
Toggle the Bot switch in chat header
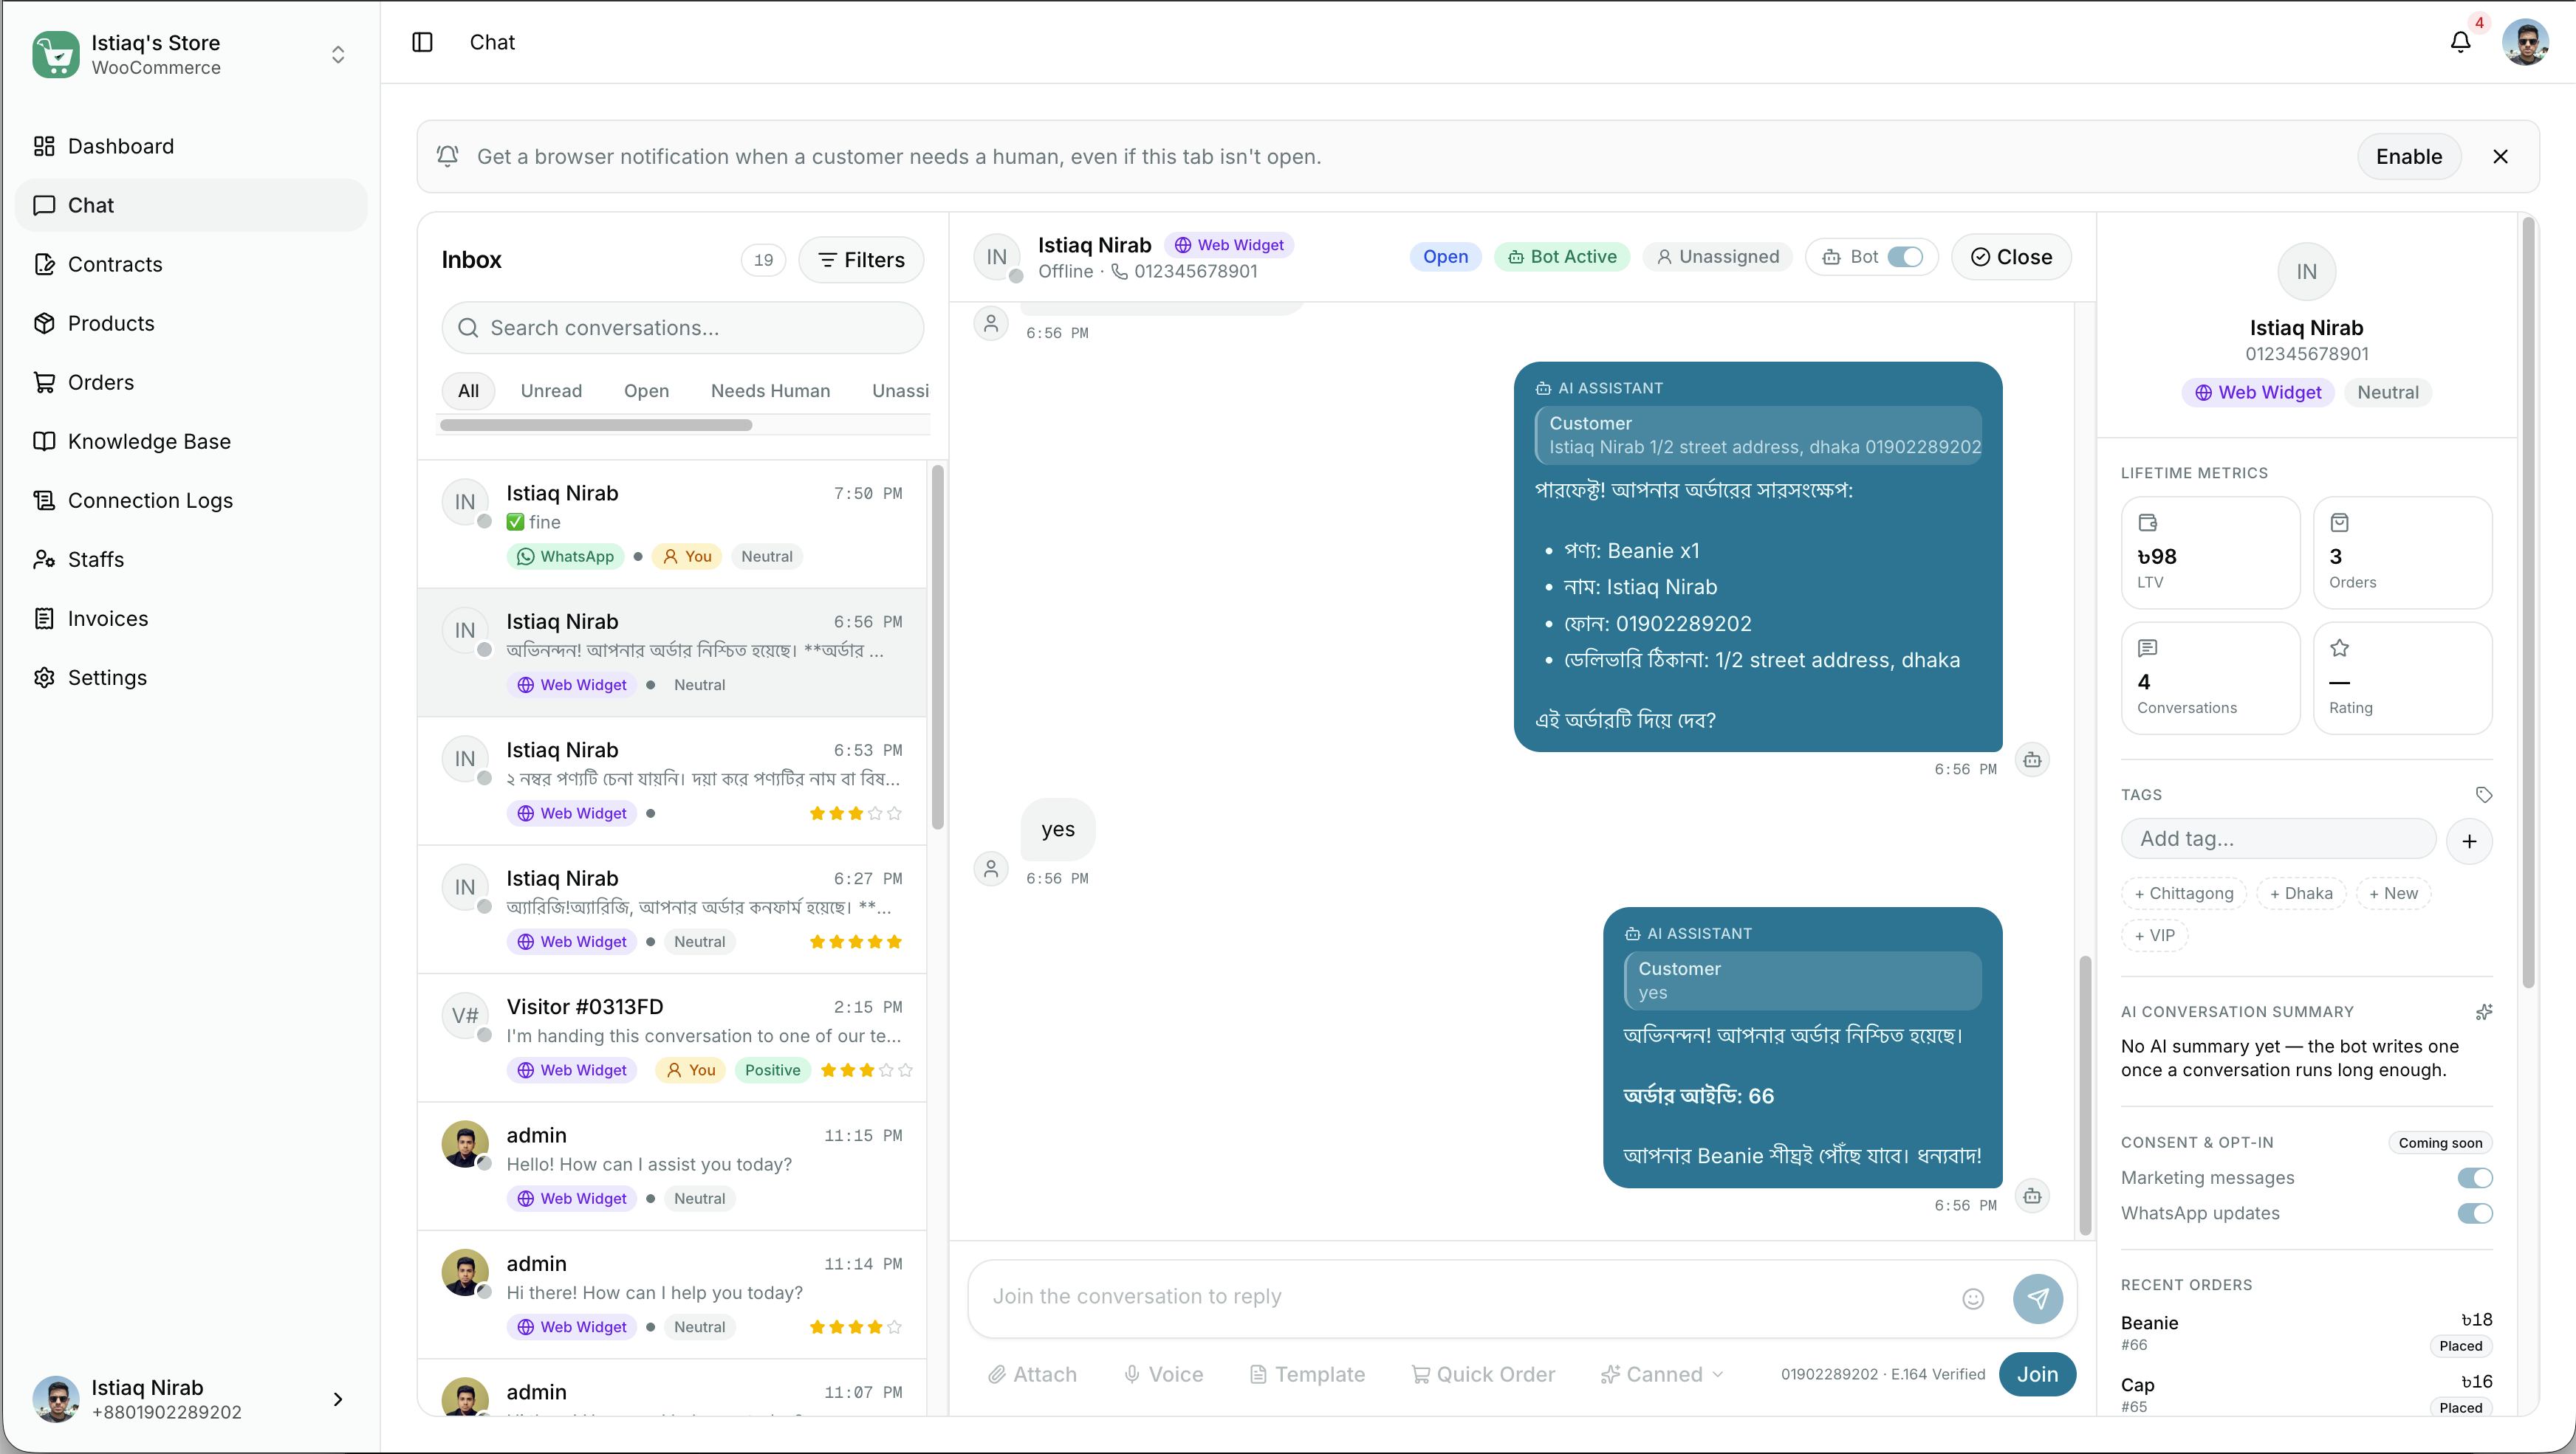click(1905, 257)
